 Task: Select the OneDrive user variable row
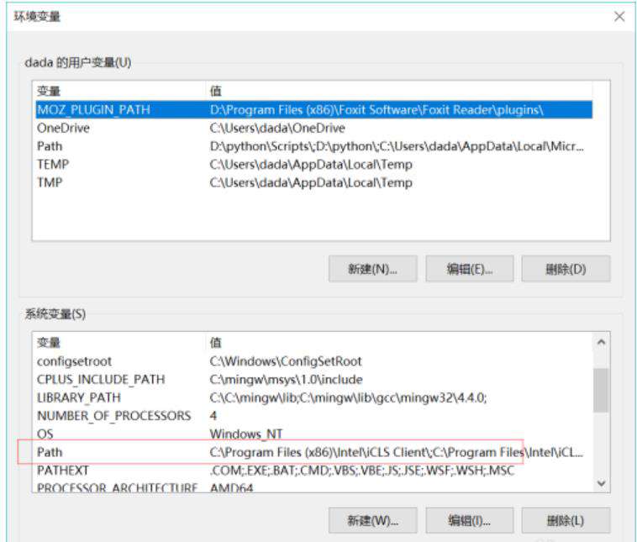(313, 128)
